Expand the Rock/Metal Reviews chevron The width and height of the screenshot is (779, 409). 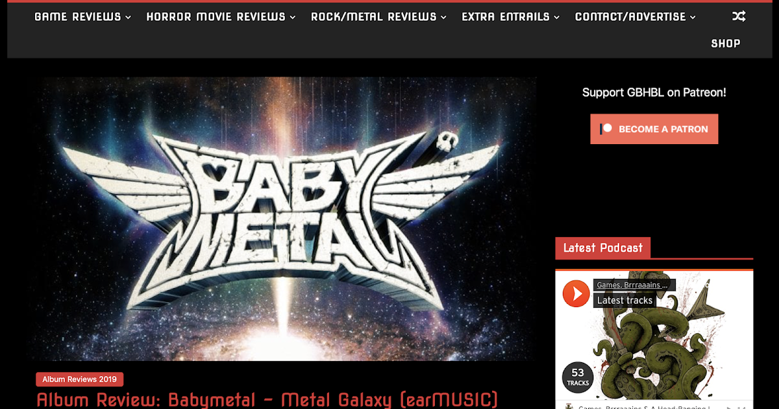pyautogui.click(x=443, y=18)
